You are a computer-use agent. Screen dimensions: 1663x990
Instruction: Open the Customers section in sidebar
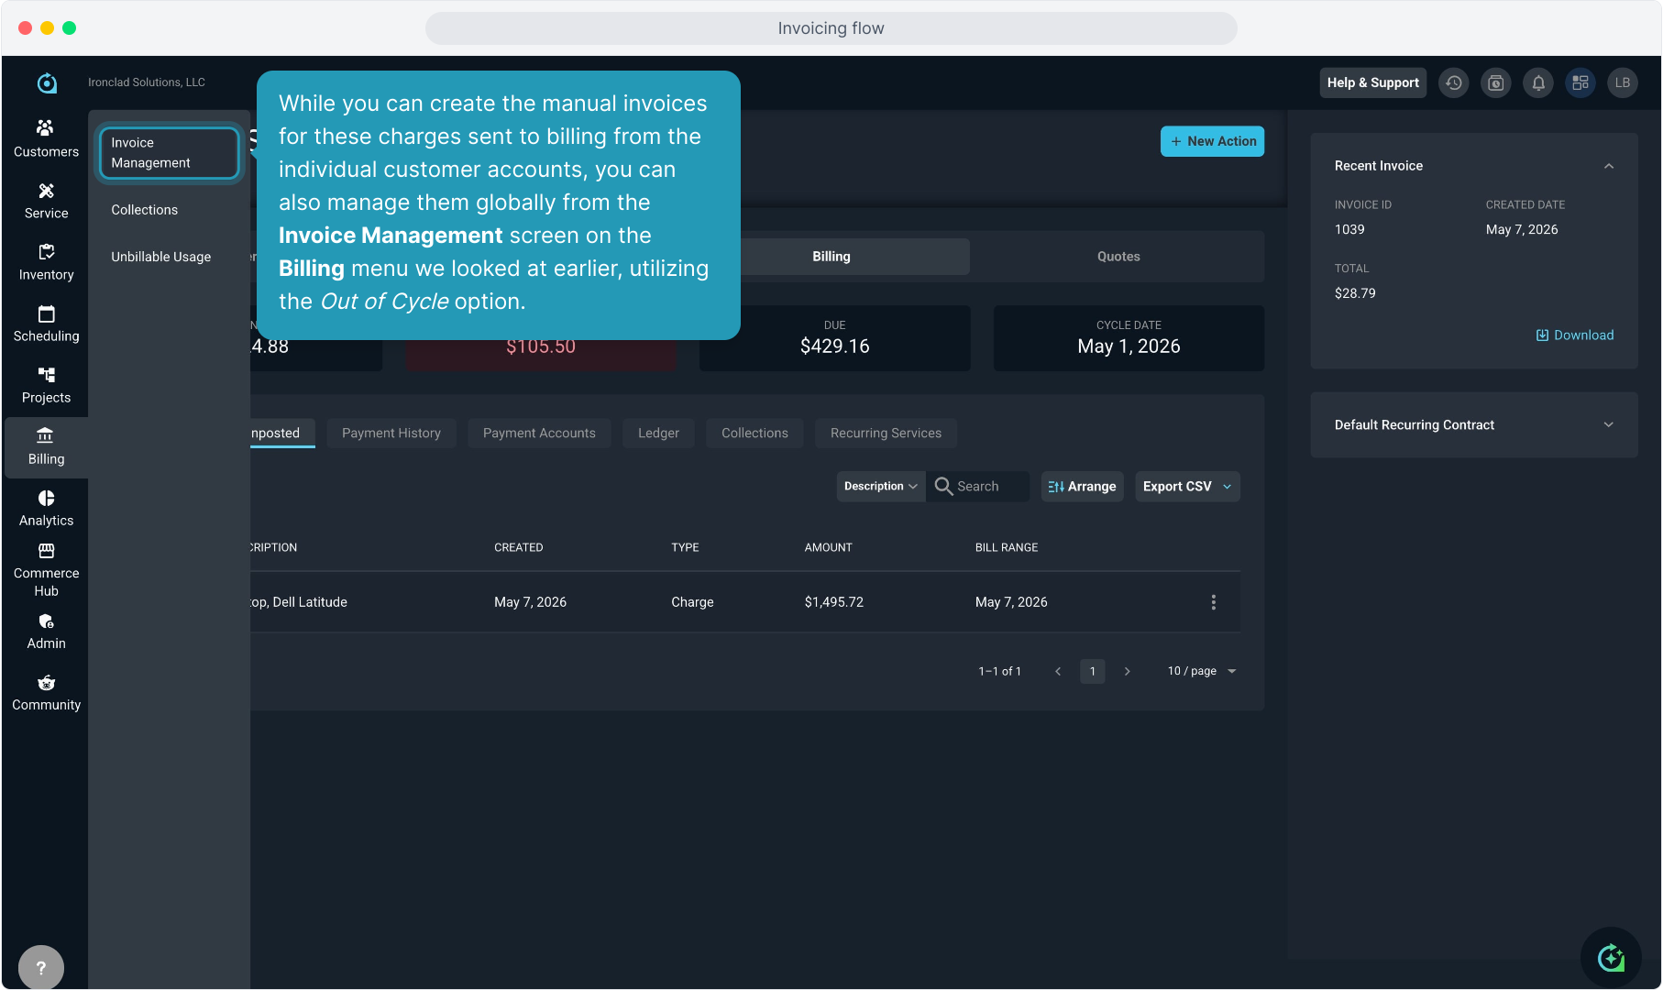[x=46, y=139]
